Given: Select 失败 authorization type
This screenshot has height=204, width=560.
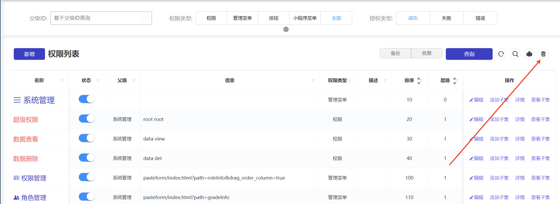Looking at the screenshot, I should point(446,18).
